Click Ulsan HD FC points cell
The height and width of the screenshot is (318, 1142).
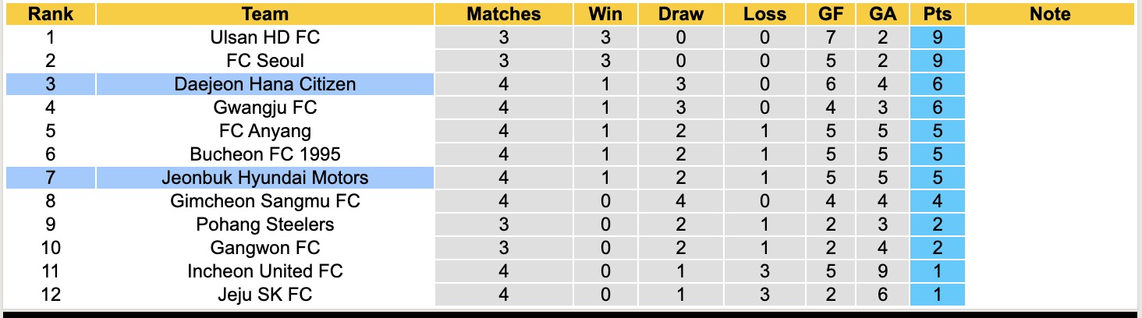coord(937,37)
